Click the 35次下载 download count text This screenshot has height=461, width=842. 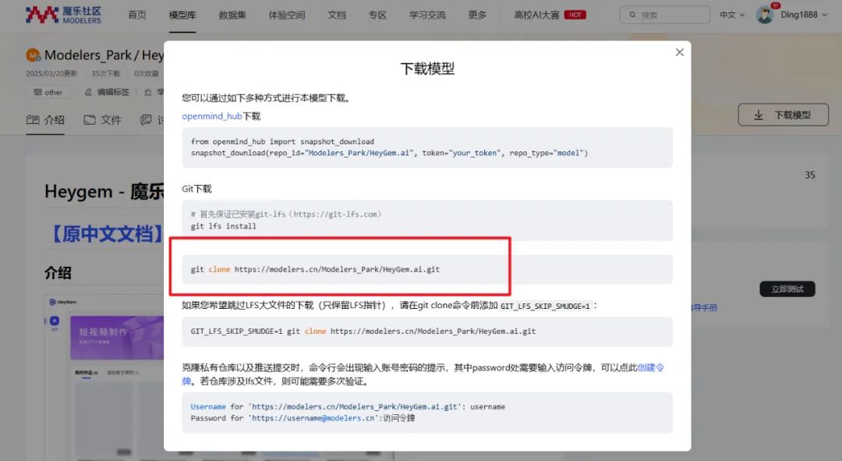point(106,73)
